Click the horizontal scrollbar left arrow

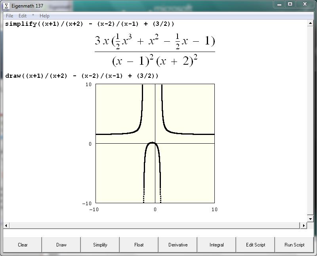click(x=6, y=225)
